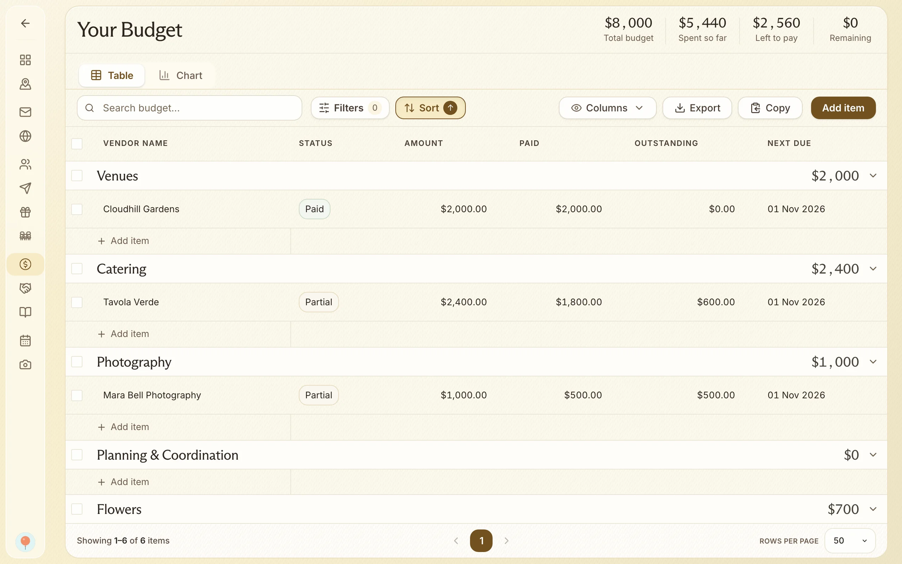Switch to the Chart tab
Image resolution: width=902 pixels, height=564 pixels.
pyautogui.click(x=180, y=75)
